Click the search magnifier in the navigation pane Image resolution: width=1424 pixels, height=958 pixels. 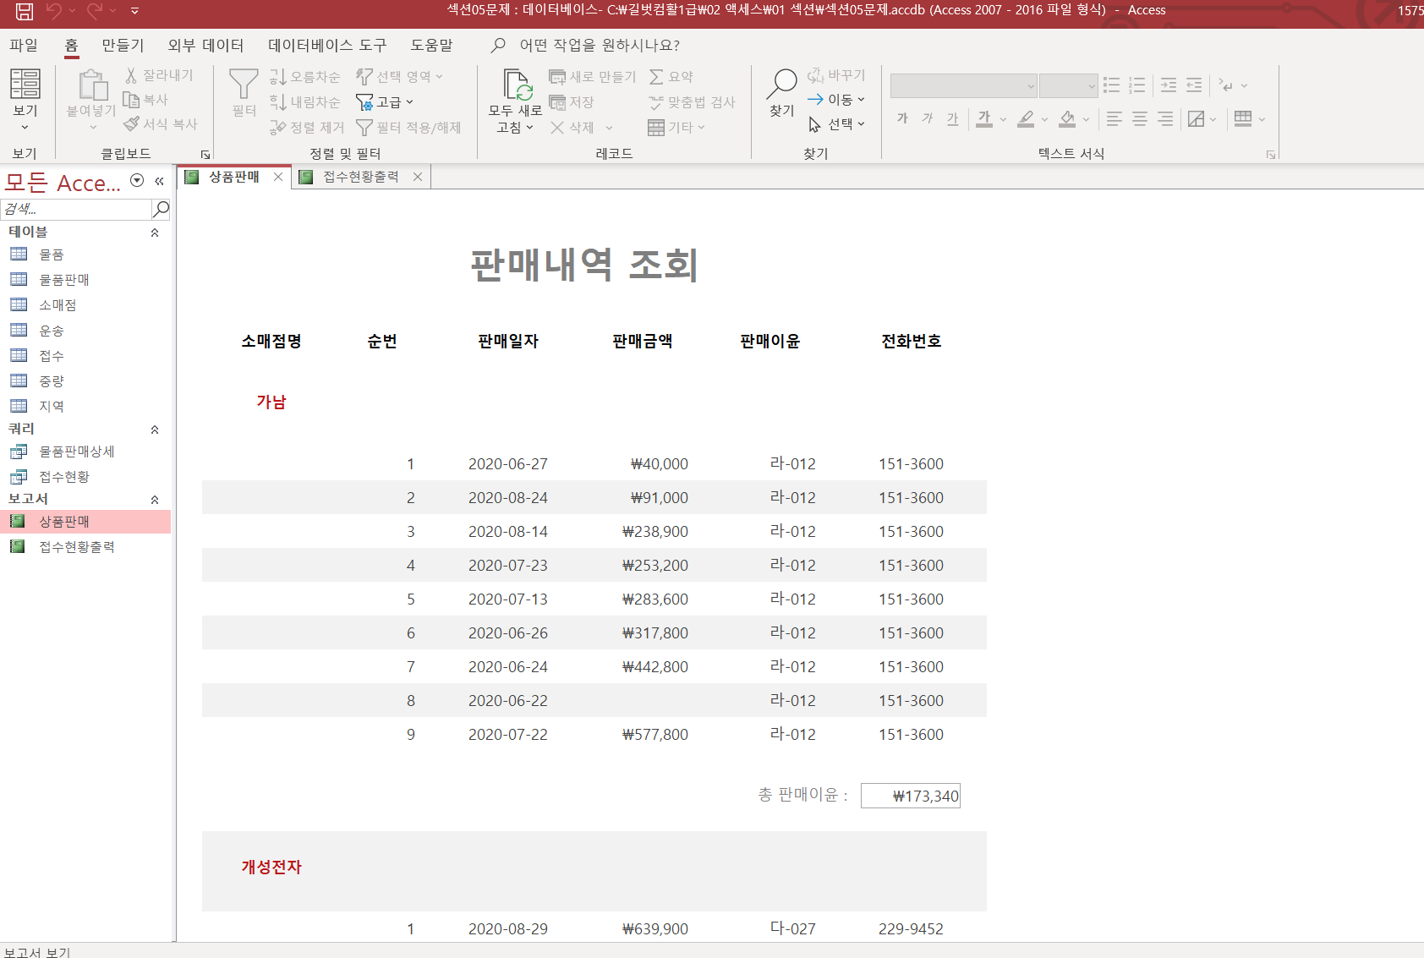[x=161, y=209]
